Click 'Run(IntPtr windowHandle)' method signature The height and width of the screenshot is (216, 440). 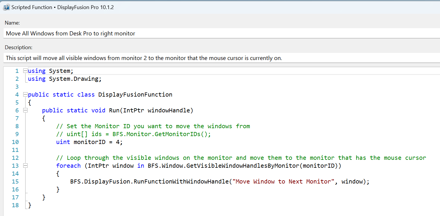click(151, 110)
